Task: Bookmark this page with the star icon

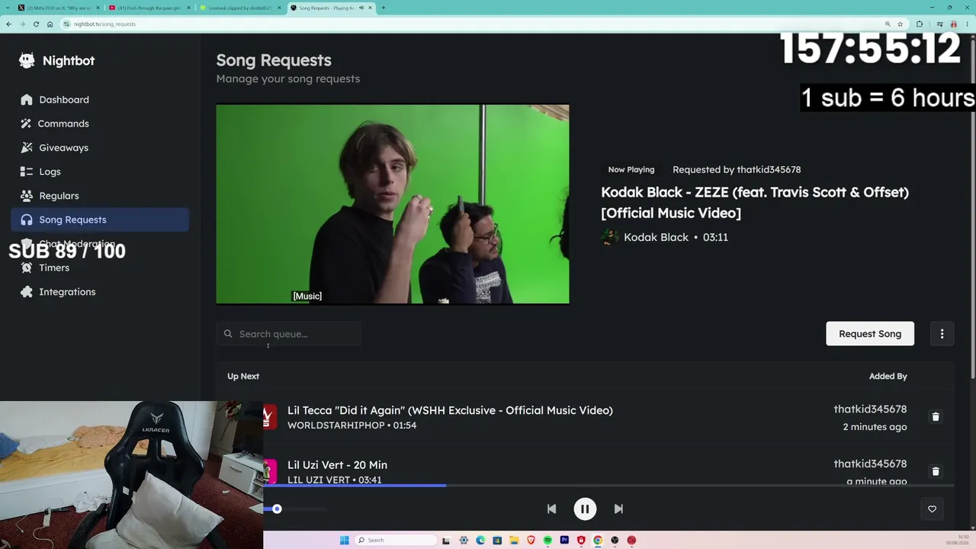Action: [x=900, y=24]
